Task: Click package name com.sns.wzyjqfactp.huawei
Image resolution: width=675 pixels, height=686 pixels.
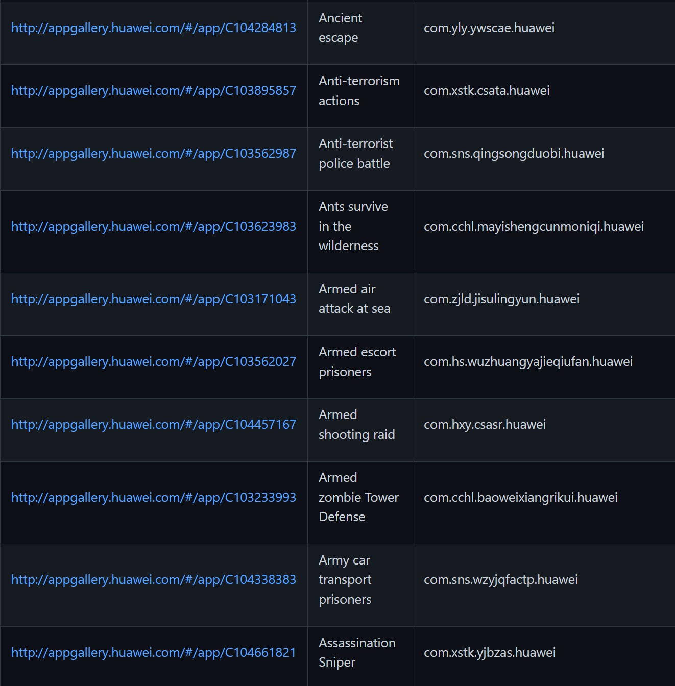Action: coord(500,580)
